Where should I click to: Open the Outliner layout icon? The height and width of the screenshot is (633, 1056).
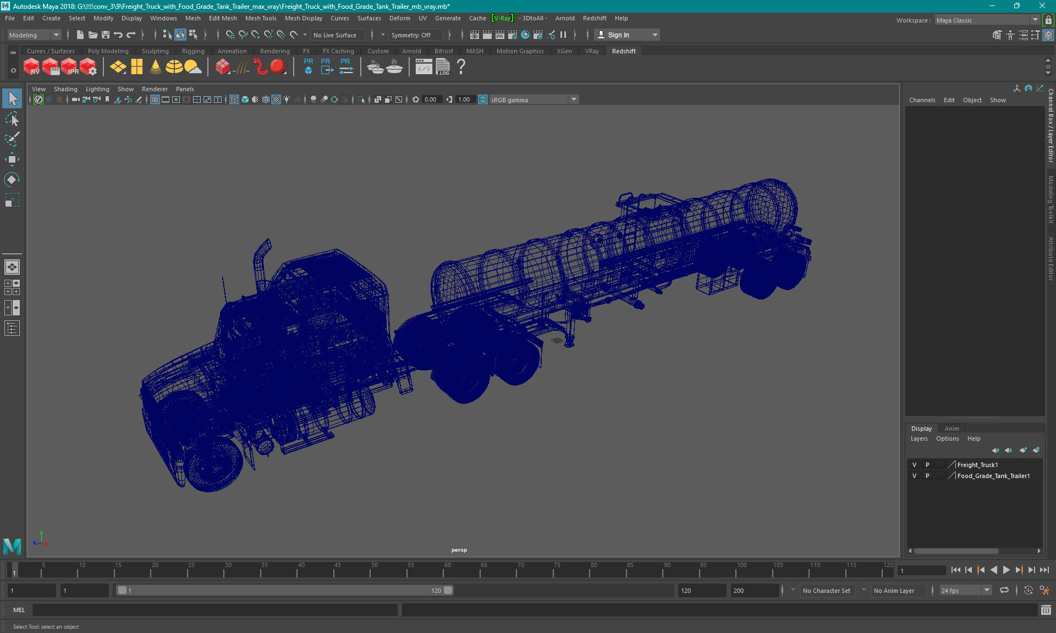click(12, 328)
